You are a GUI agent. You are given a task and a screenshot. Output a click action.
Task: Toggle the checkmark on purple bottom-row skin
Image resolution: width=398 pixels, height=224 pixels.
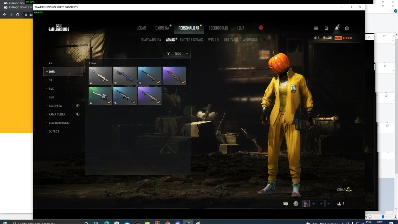tap(159, 102)
